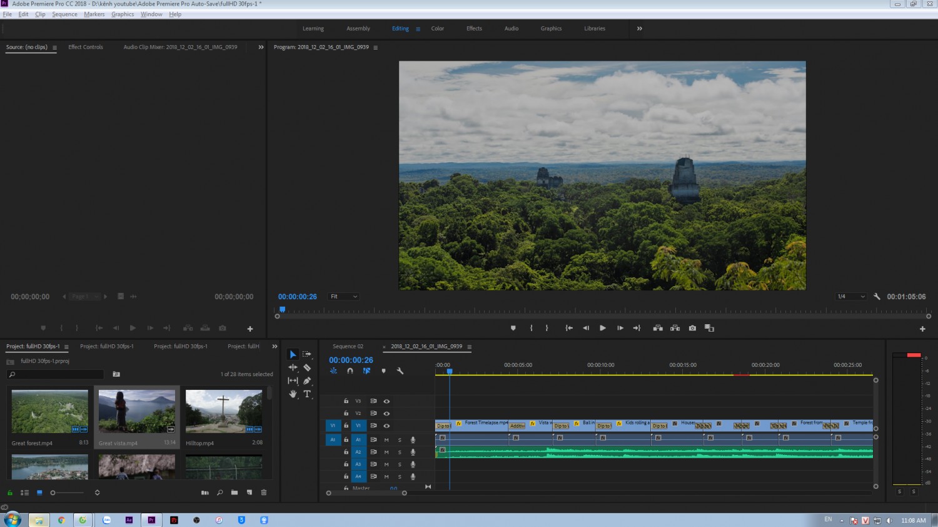
Task: Switch to Color workspace
Action: coord(438,28)
